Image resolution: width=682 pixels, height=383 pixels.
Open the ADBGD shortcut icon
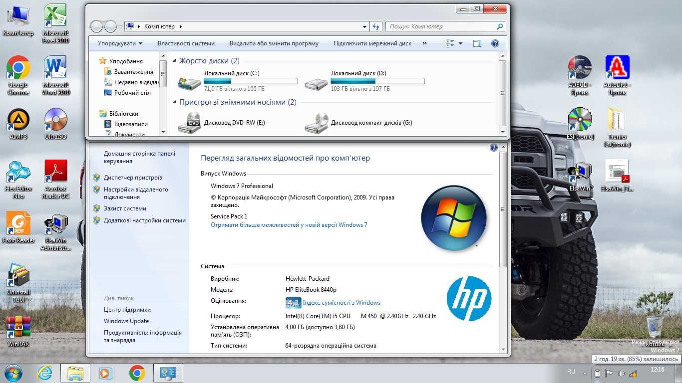[x=580, y=75]
